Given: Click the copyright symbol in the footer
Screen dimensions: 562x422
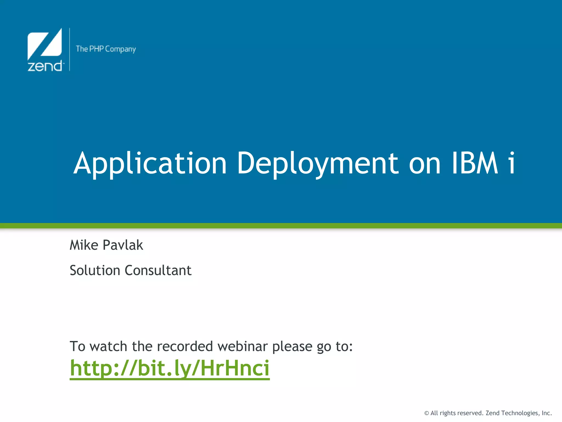Looking at the screenshot, I should pyautogui.click(x=426, y=413).
